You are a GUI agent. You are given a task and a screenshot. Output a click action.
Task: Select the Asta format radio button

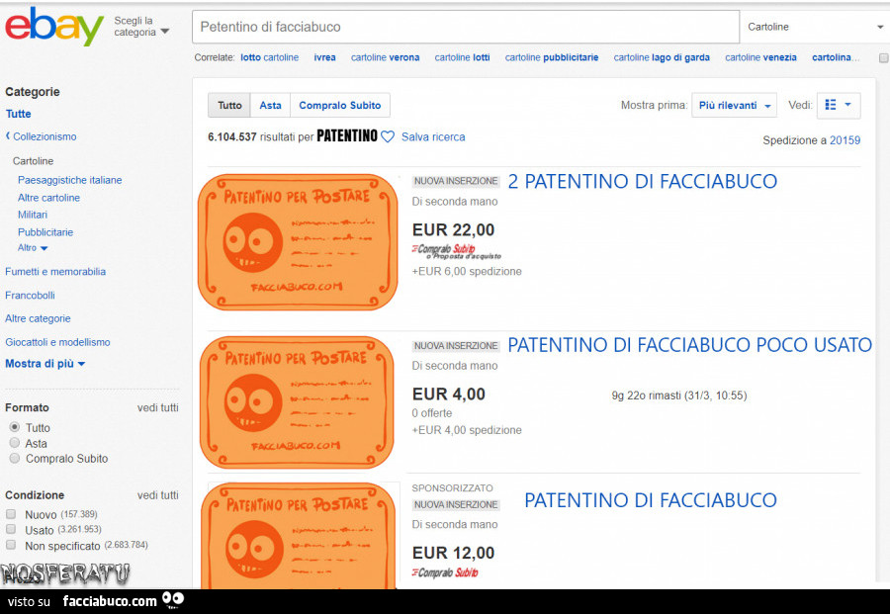pos(15,443)
